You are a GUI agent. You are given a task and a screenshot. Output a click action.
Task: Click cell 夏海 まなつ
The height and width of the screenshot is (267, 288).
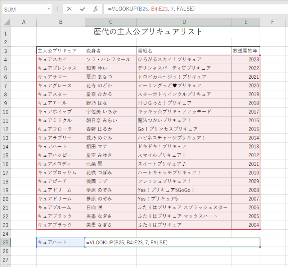pos(111,77)
